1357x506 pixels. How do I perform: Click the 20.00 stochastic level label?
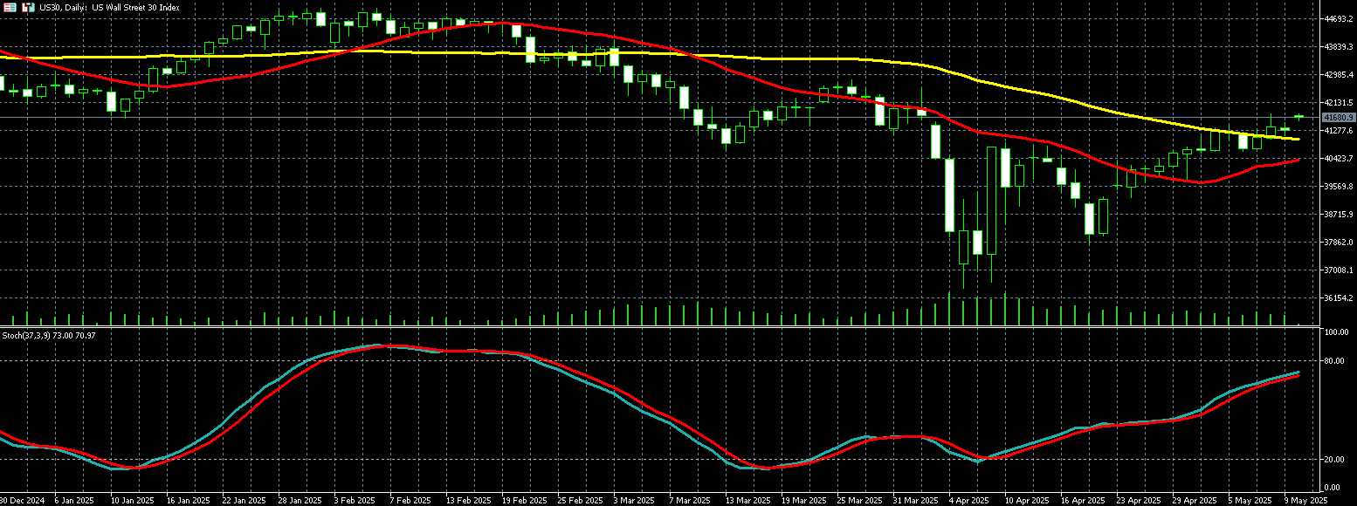(1336, 459)
